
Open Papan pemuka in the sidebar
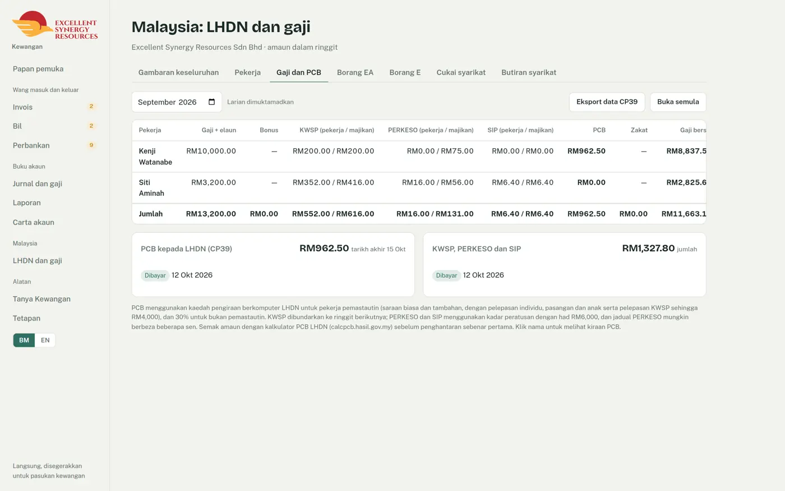point(55,69)
